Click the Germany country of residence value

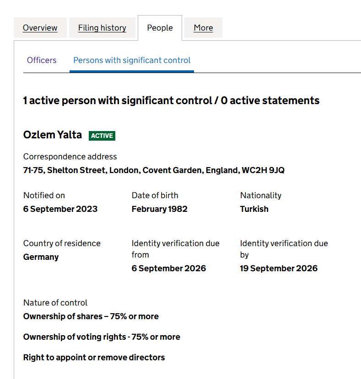[x=41, y=257]
